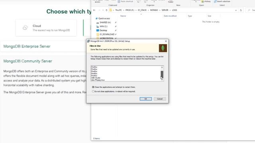Viewport: 255px width, 143px height.
Task: Click Paste shortcut in the ribbon
Action: click(125, 2)
